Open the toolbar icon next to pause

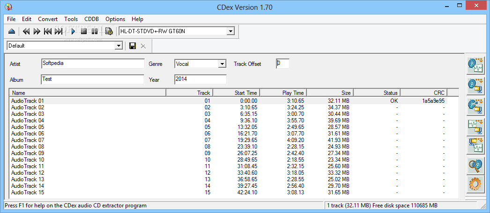pyautogui.click(x=109, y=31)
